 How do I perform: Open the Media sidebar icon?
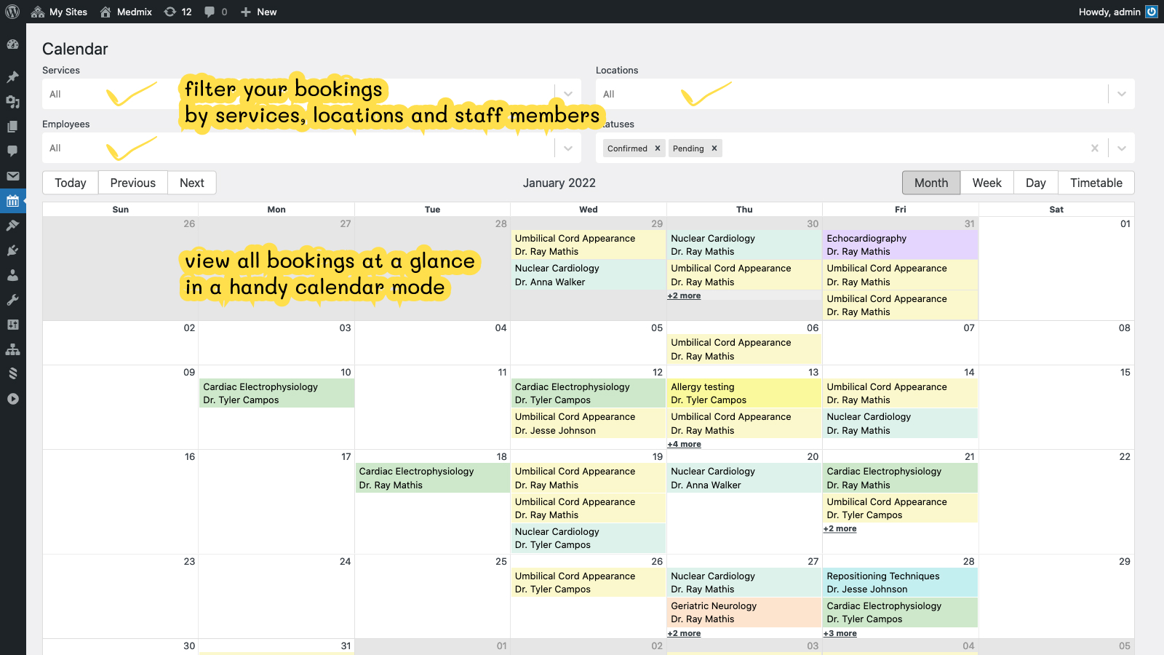[x=12, y=102]
